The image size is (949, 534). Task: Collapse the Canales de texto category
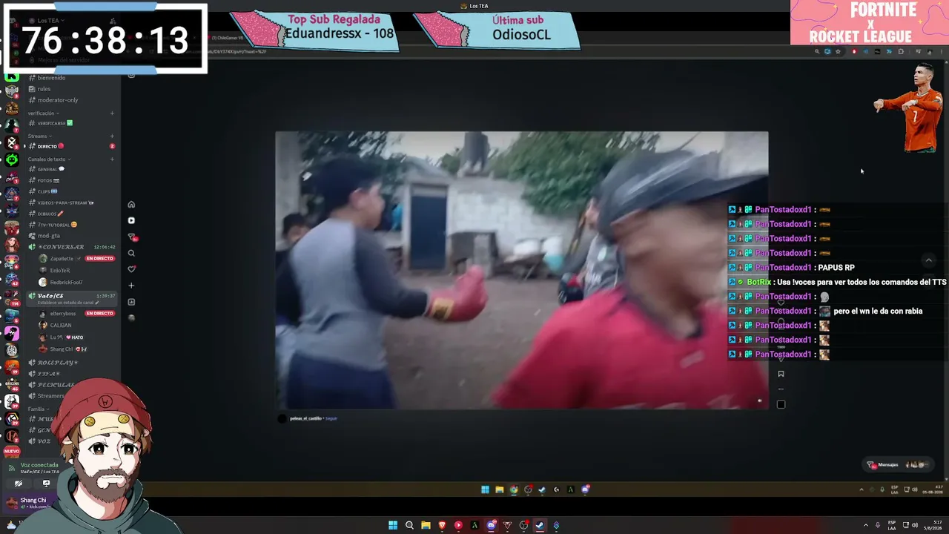49,159
